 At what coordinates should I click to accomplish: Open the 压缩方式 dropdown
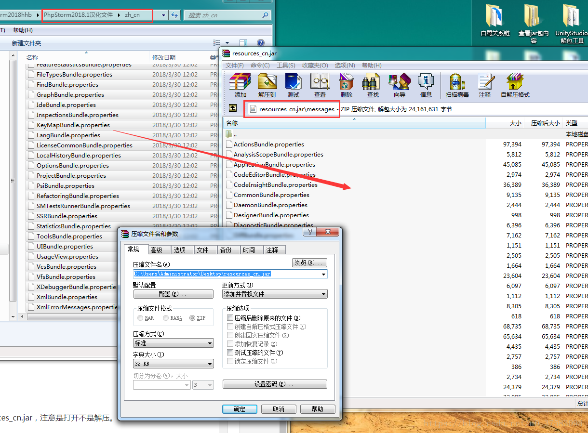[210, 343]
